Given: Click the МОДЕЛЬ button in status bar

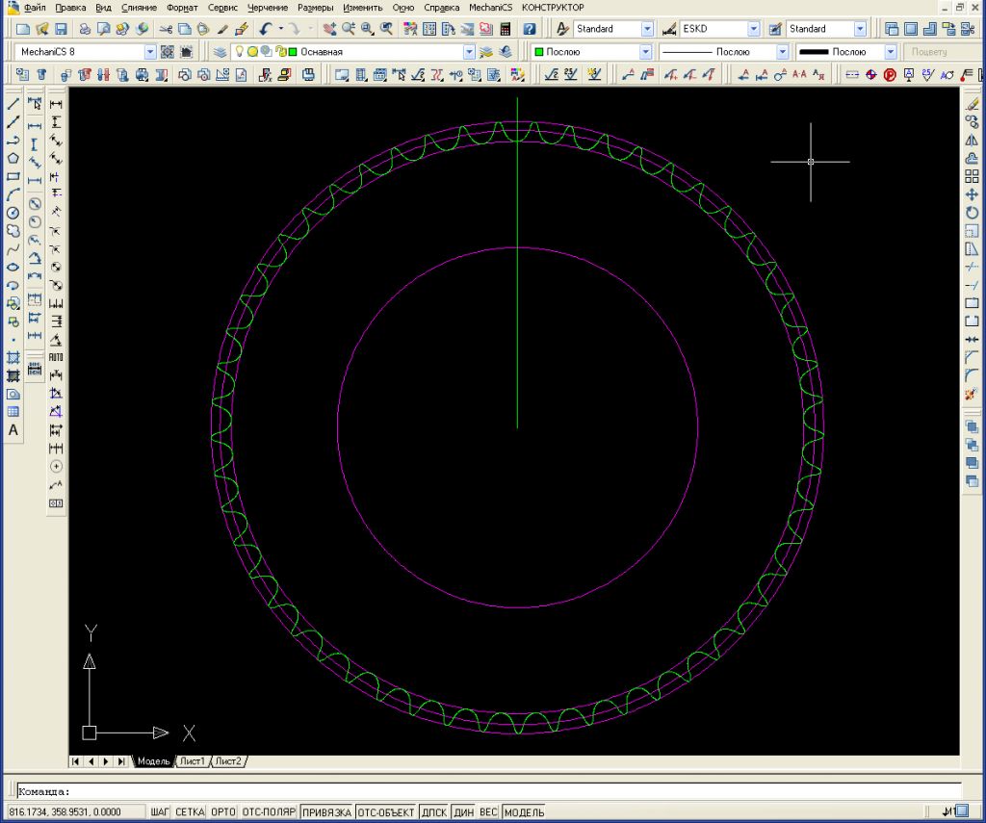Looking at the screenshot, I should (x=524, y=812).
